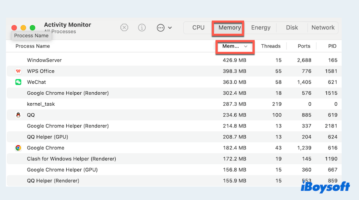
Task: Open the Network tab
Action: (x=323, y=27)
